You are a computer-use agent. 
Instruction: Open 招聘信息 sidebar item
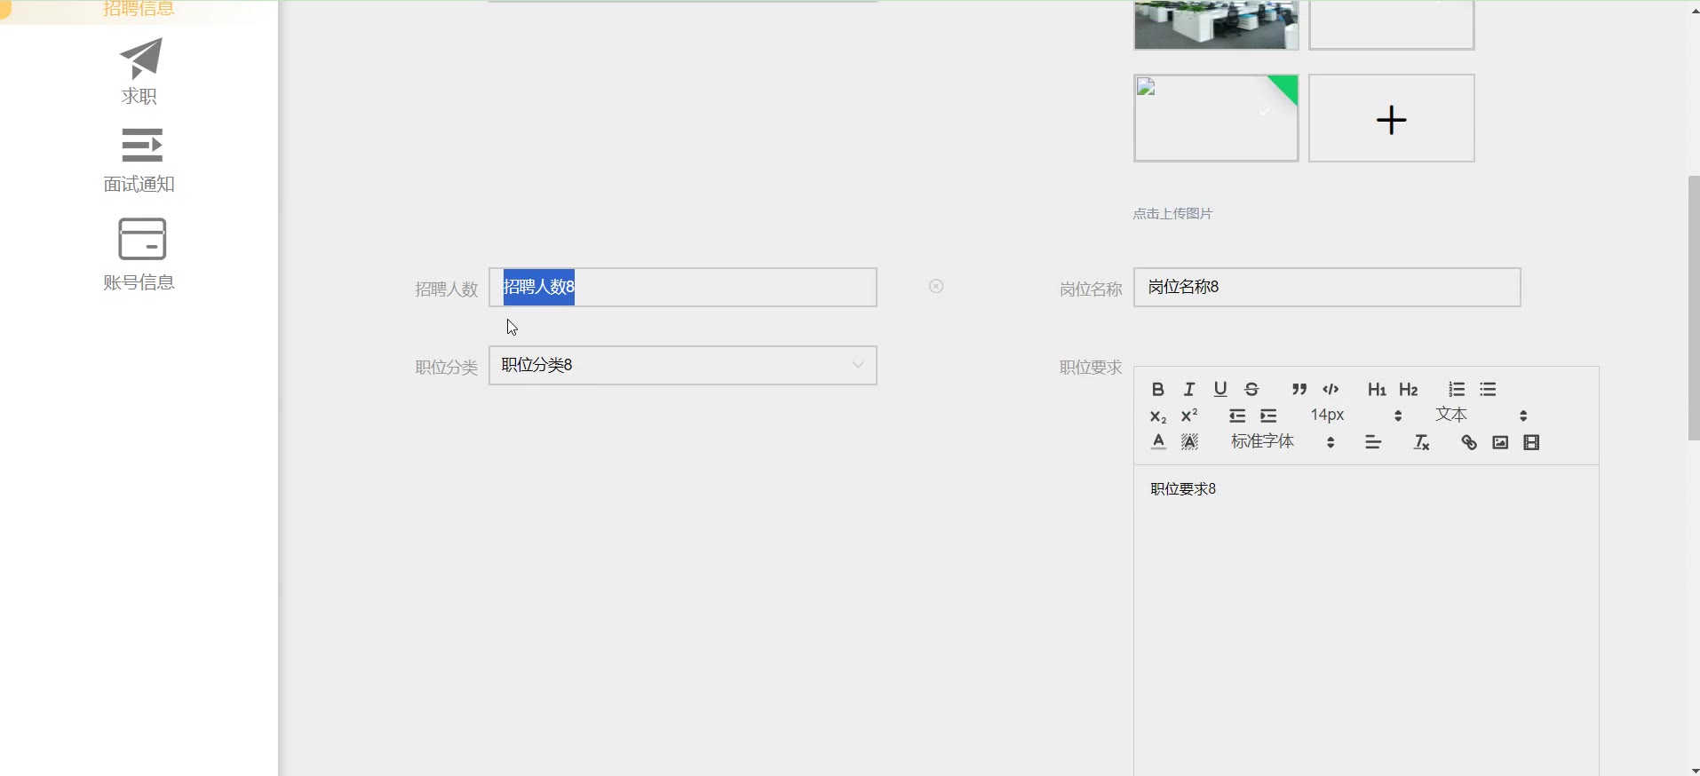(x=139, y=9)
